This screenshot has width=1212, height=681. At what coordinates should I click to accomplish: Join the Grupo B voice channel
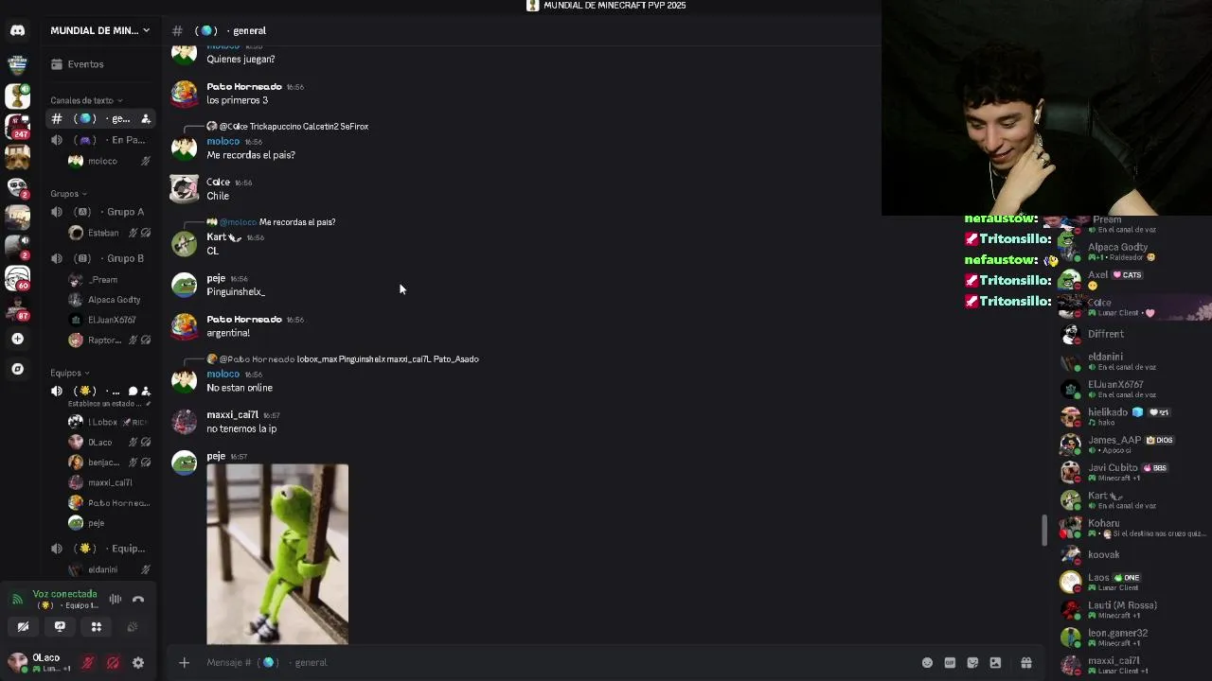tap(100, 258)
